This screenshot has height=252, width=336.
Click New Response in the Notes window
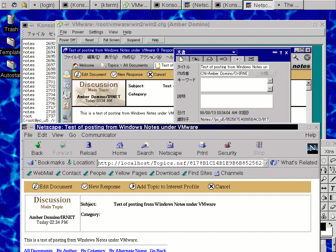[127, 74]
